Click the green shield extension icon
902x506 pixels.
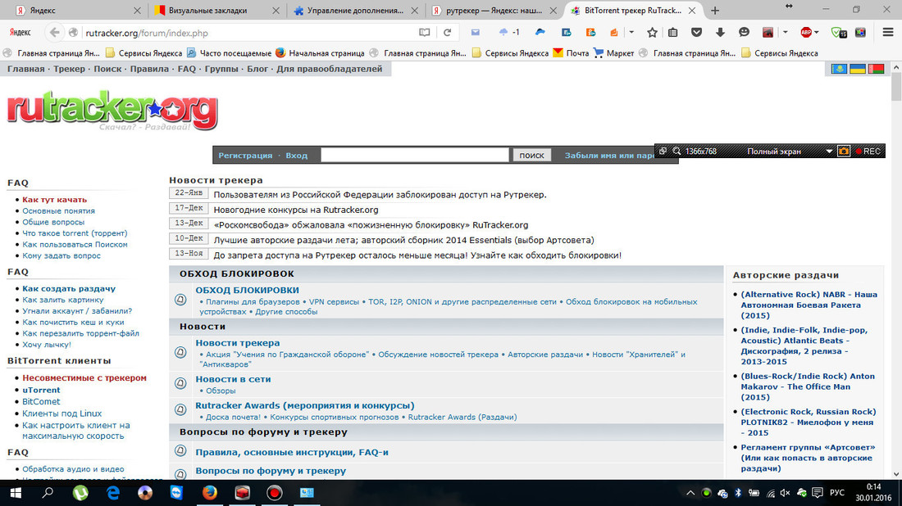(839, 33)
